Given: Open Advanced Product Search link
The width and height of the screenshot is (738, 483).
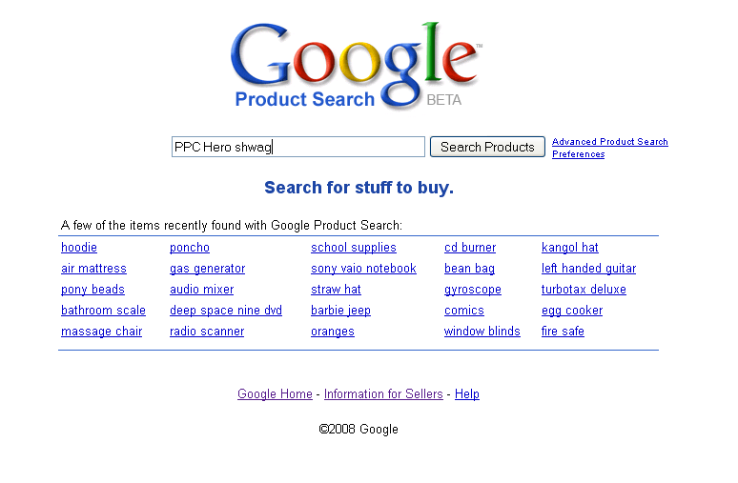Looking at the screenshot, I should pyautogui.click(x=609, y=142).
